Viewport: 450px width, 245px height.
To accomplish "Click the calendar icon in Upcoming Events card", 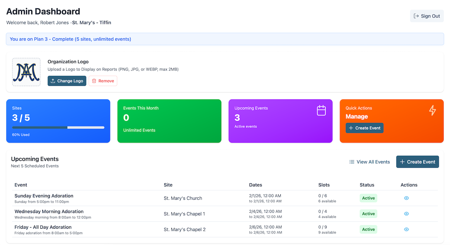I will click(x=321, y=111).
